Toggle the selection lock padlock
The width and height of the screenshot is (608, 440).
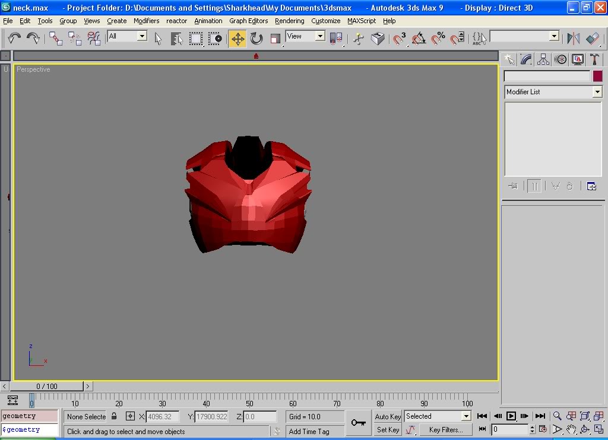tap(115, 416)
